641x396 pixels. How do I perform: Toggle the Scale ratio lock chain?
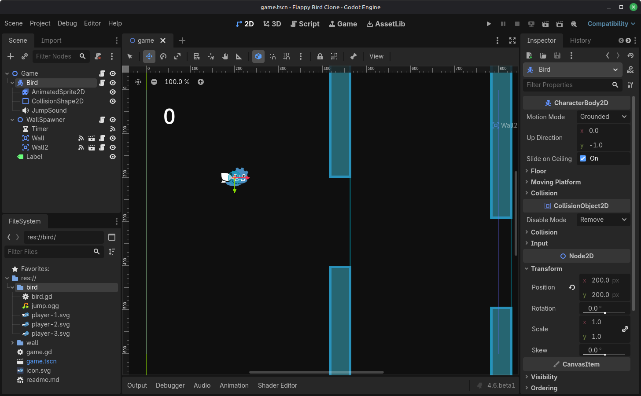625,329
